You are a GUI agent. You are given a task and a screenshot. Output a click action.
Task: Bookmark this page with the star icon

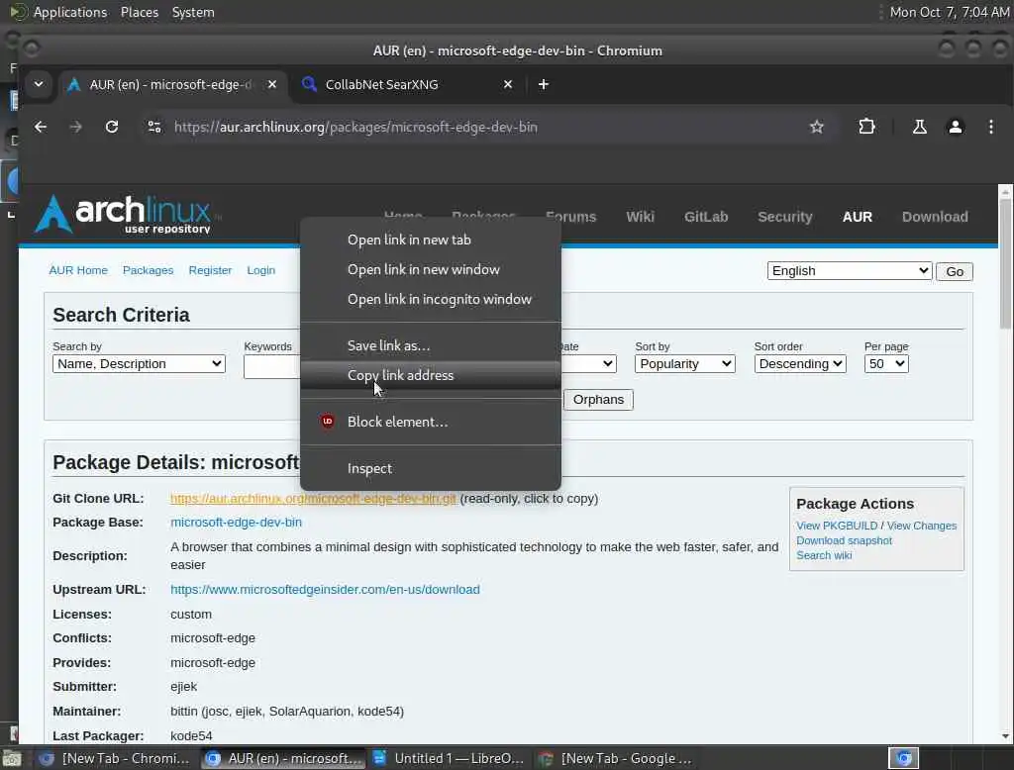click(817, 127)
